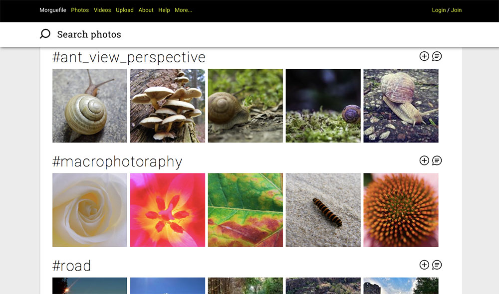Click the Login link
499x294 pixels.
pos(439,10)
